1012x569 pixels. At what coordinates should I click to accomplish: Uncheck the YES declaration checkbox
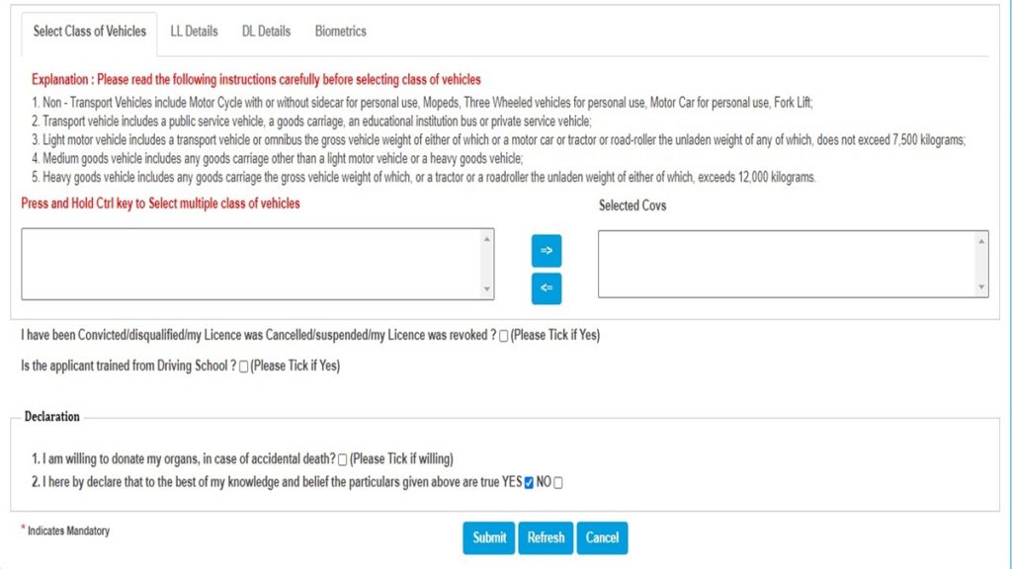tap(531, 482)
